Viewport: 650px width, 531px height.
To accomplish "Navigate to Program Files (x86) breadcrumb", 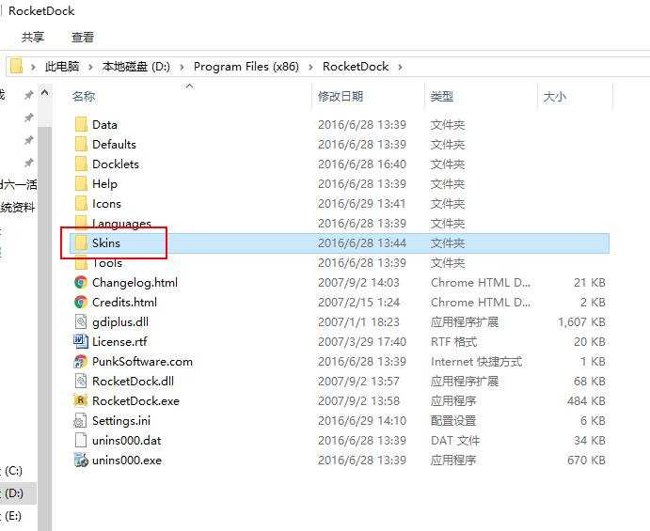I will [246, 67].
